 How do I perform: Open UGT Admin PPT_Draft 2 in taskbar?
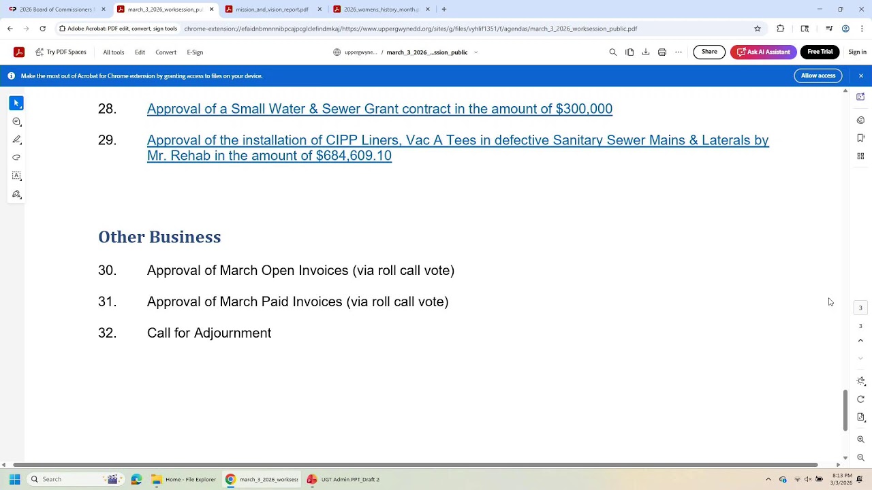[344, 479]
